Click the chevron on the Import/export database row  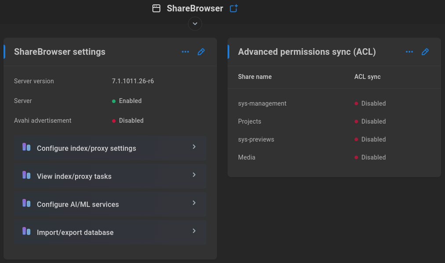coord(194,231)
